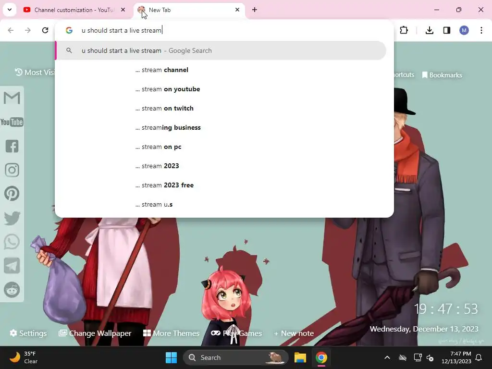Open the Most Visited link
The width and height of the screenshot is (492, 369).
tap(35, 72)
